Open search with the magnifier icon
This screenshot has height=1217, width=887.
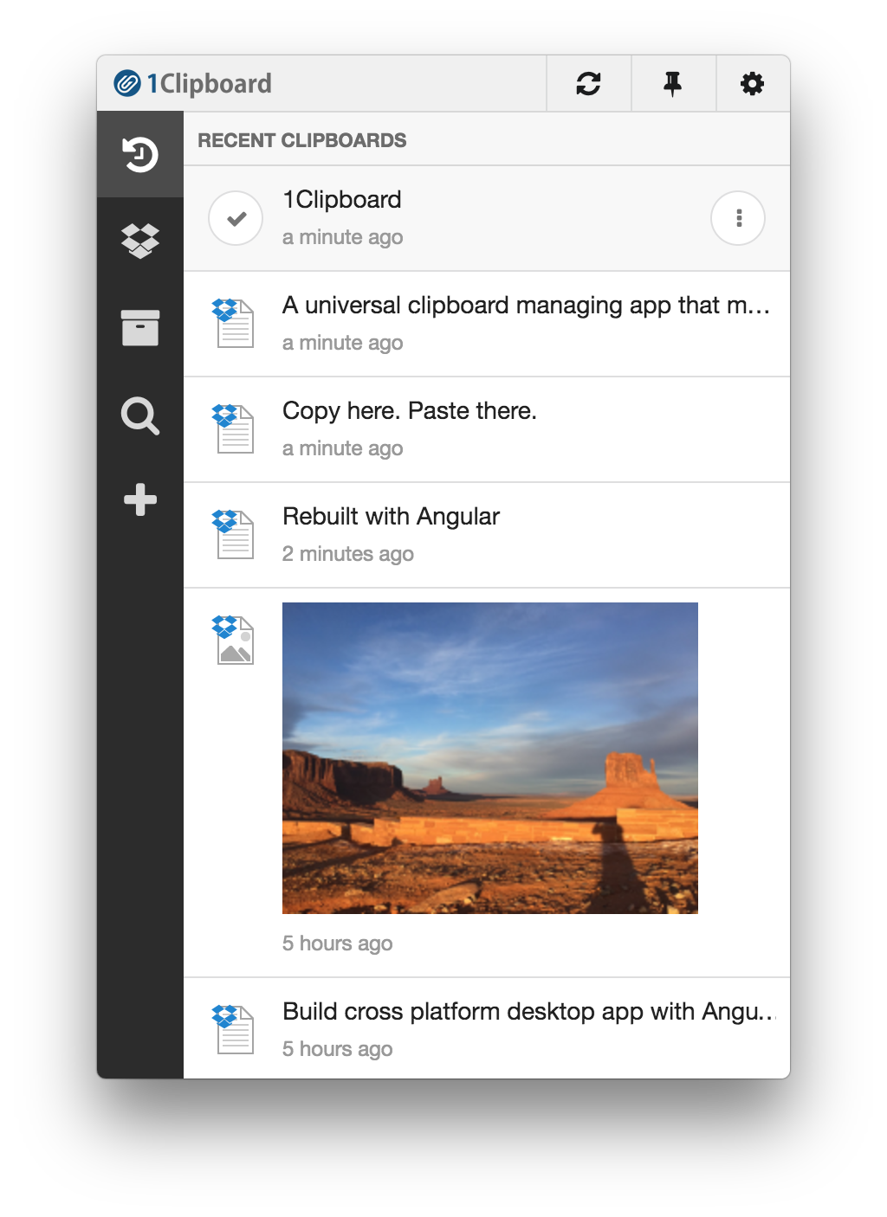pos(140,415)
